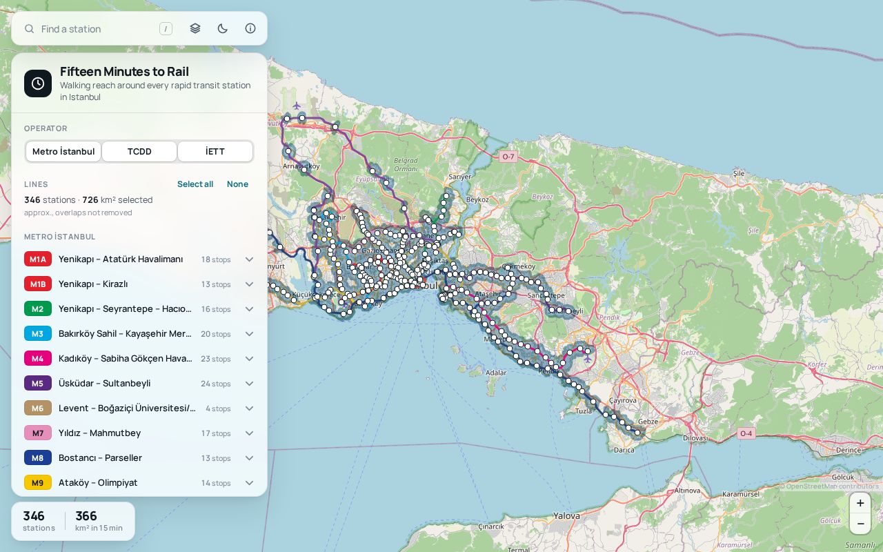Expand the M5 line stops
Screen dimensions: 883x552
249,384
